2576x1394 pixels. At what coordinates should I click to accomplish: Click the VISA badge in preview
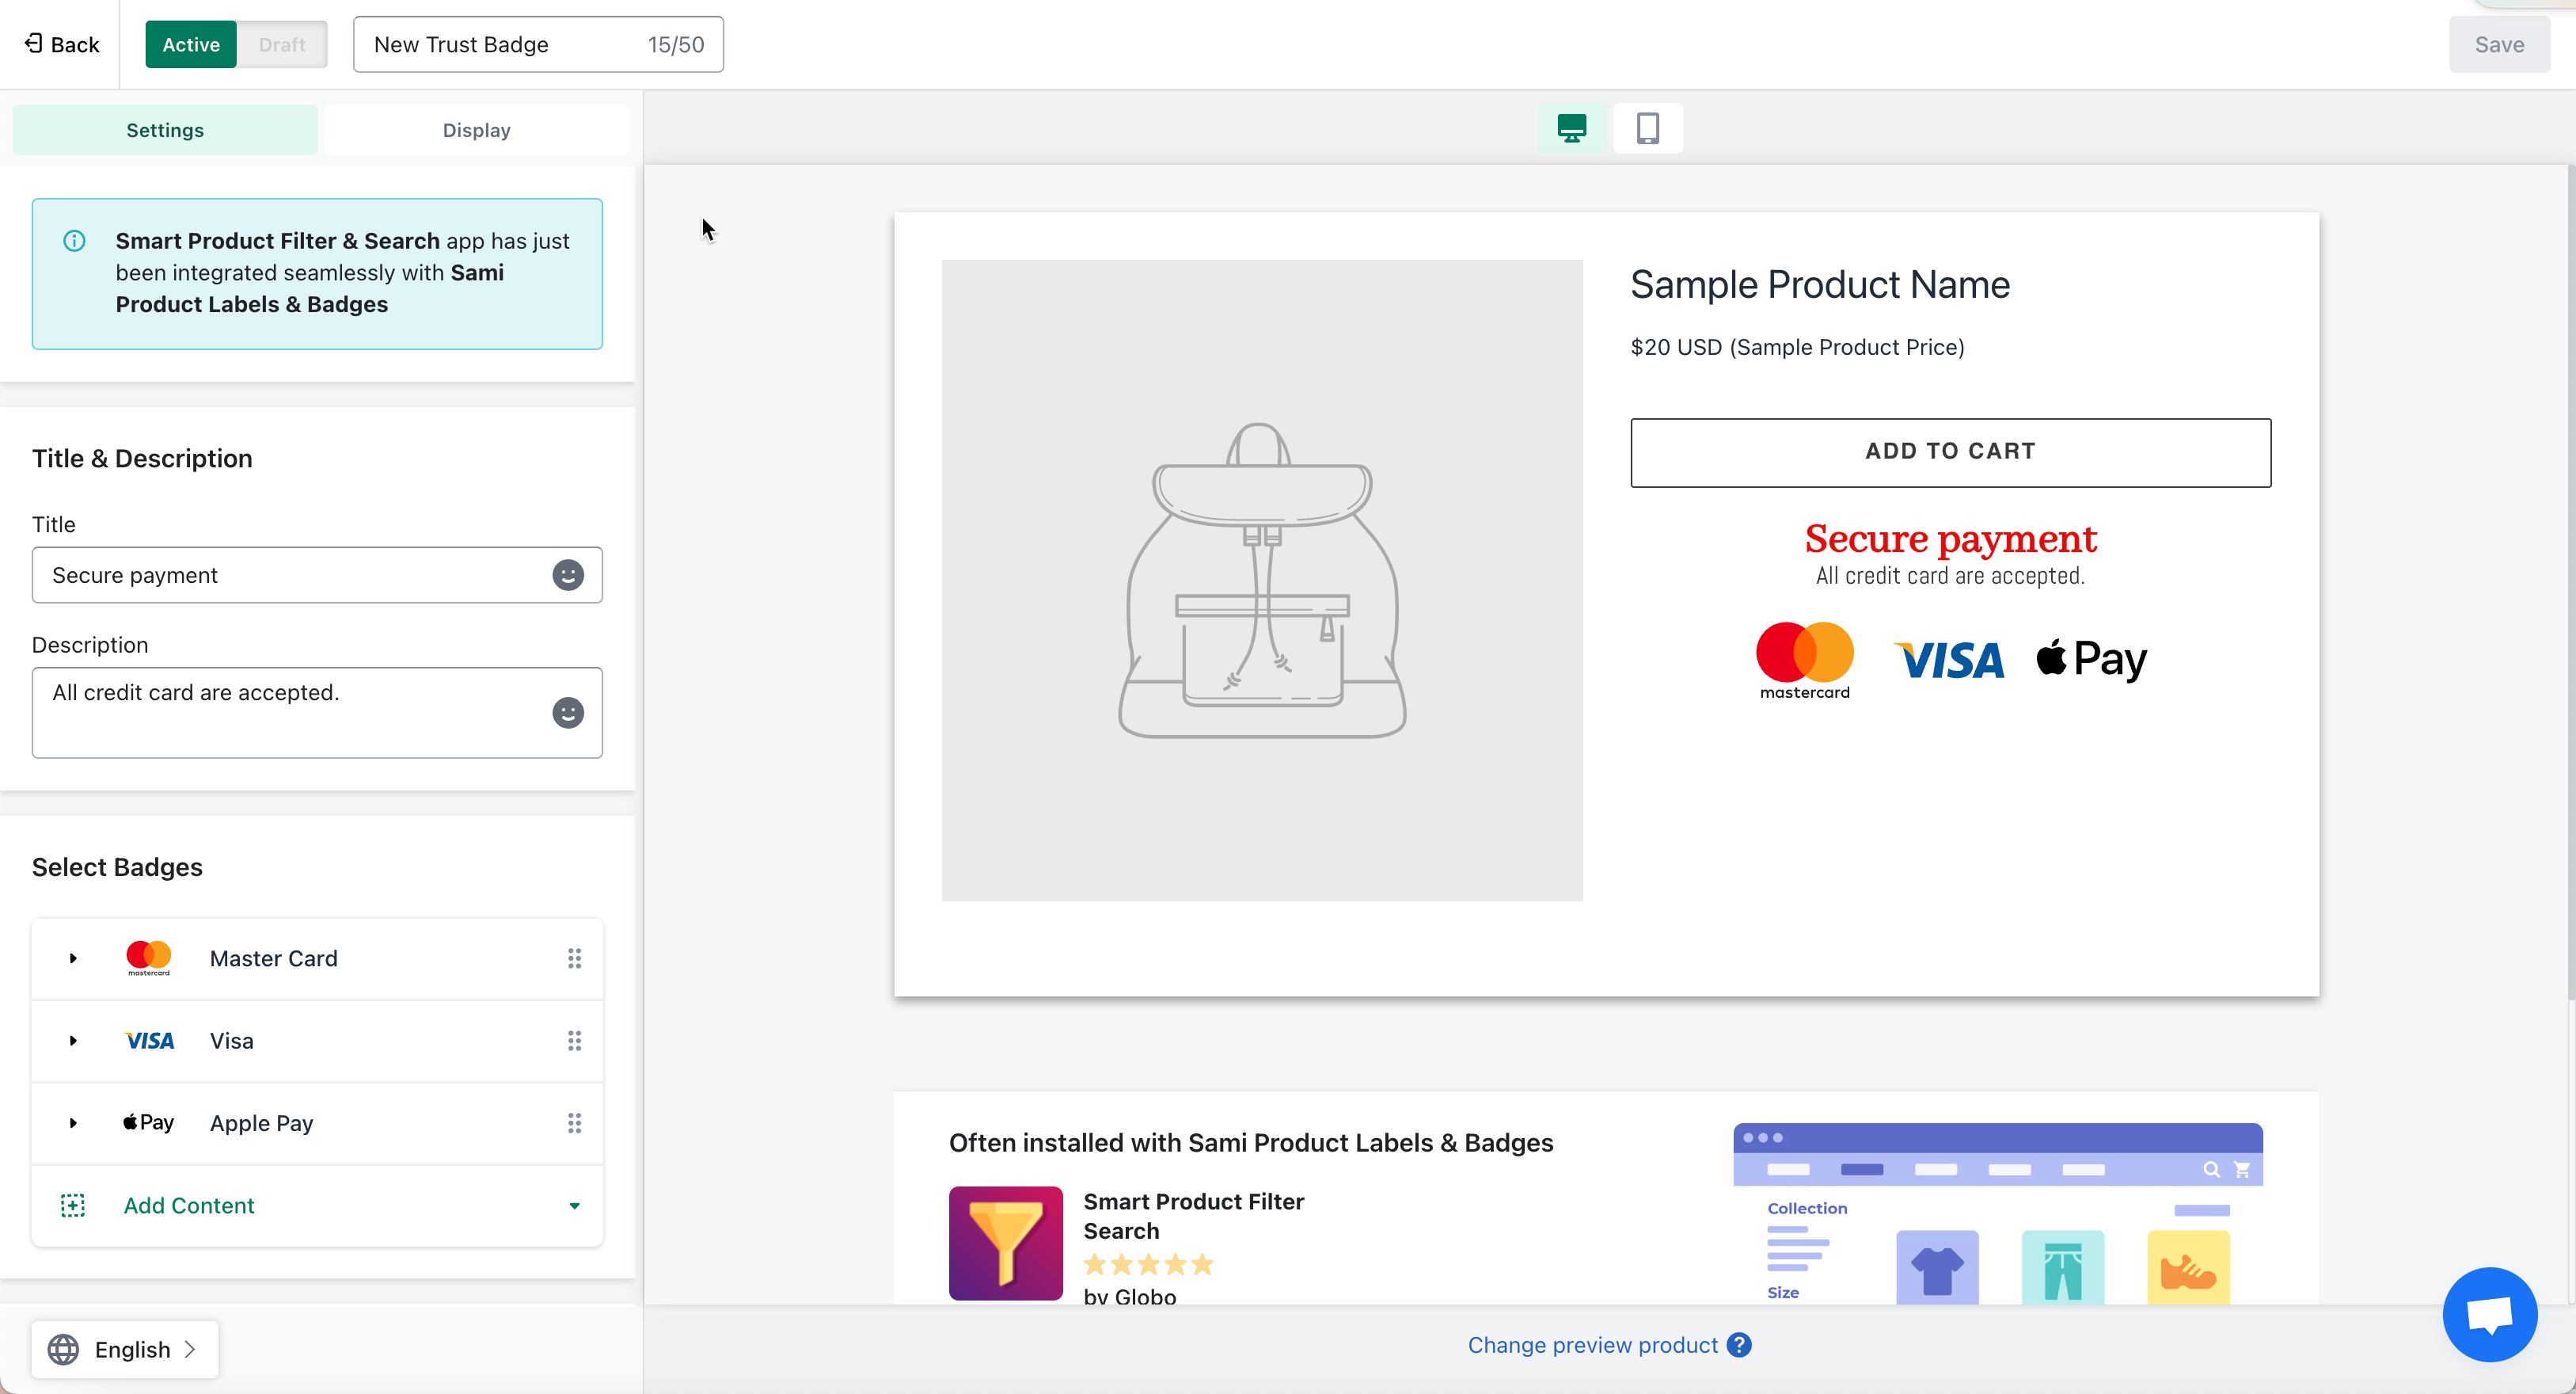(x=1948, y=661)
